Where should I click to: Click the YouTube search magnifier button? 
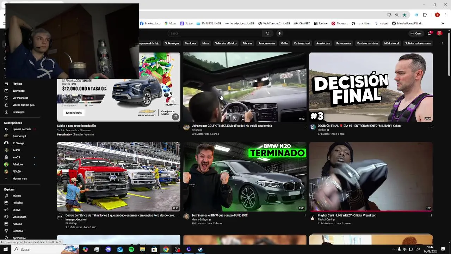click(x=268, y=34)
